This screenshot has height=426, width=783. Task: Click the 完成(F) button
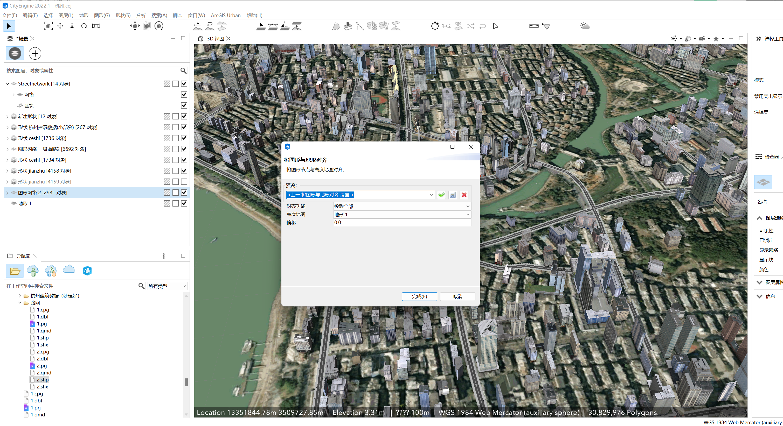point(419,297)
